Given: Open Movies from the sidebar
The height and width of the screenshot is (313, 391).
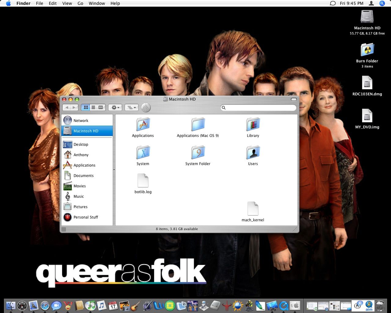Looking at the screenshot, I should (87, 186).
